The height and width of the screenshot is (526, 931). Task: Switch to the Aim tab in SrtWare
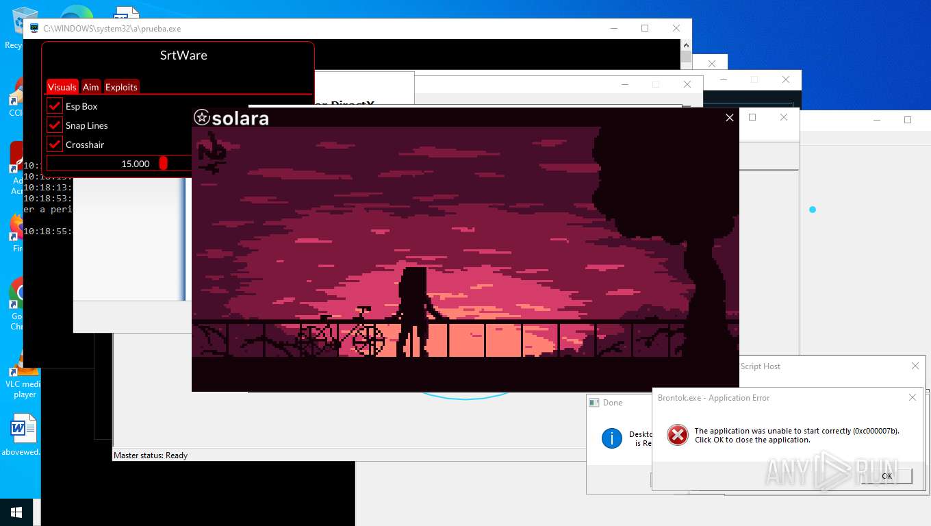pos(90,87)
